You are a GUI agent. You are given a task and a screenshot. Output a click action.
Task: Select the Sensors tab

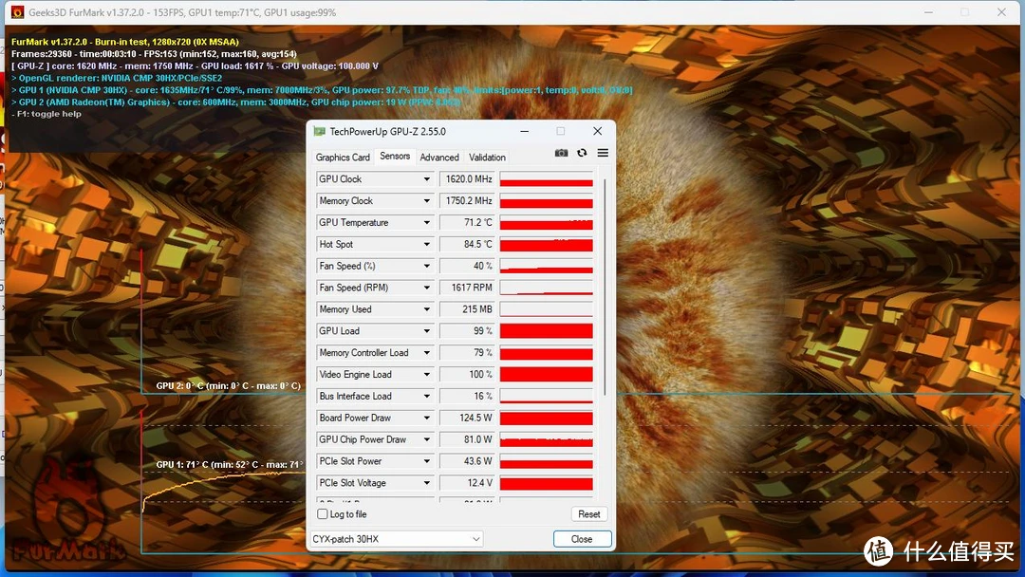(x=395, y=157)
